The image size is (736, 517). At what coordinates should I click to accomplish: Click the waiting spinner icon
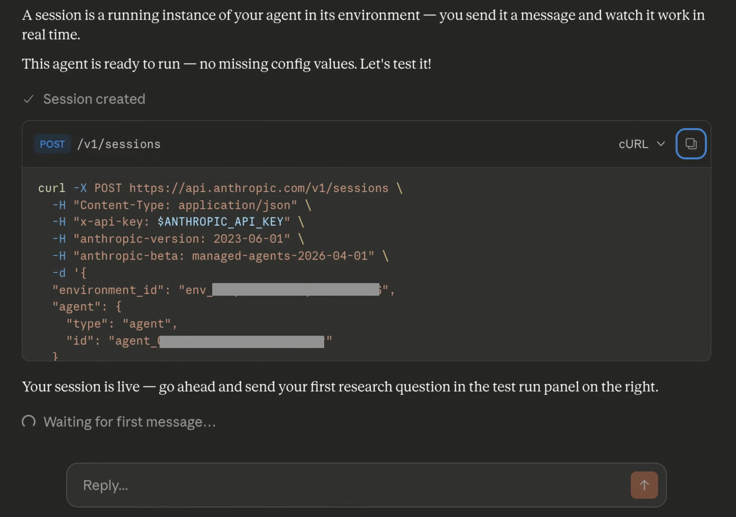click(x=28, y=421)
